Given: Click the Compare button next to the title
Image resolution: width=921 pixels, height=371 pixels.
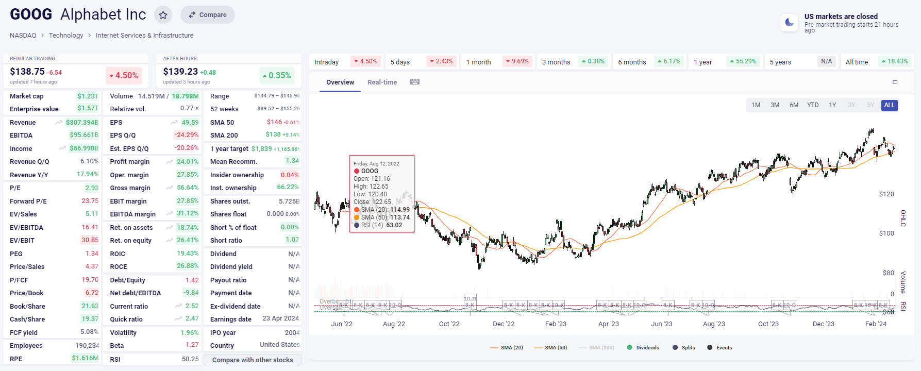Looking at the screenshot, I should click(x=208, y=15).
